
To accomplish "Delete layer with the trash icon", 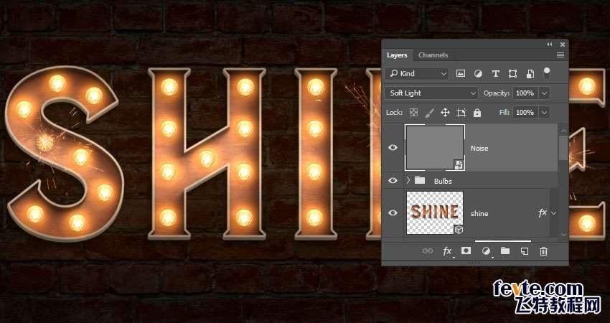I will point(544,251).
